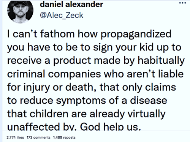Image resolution: width=190 pixels, height=142 pixels.
Task: Select the word 'virtually' in the tweet
Action: coord(146,114)
